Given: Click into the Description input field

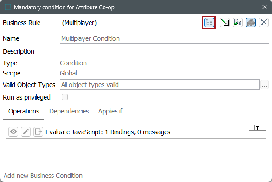Looking at the screenshot, I should pyautogui.click(x=164, y=51).
